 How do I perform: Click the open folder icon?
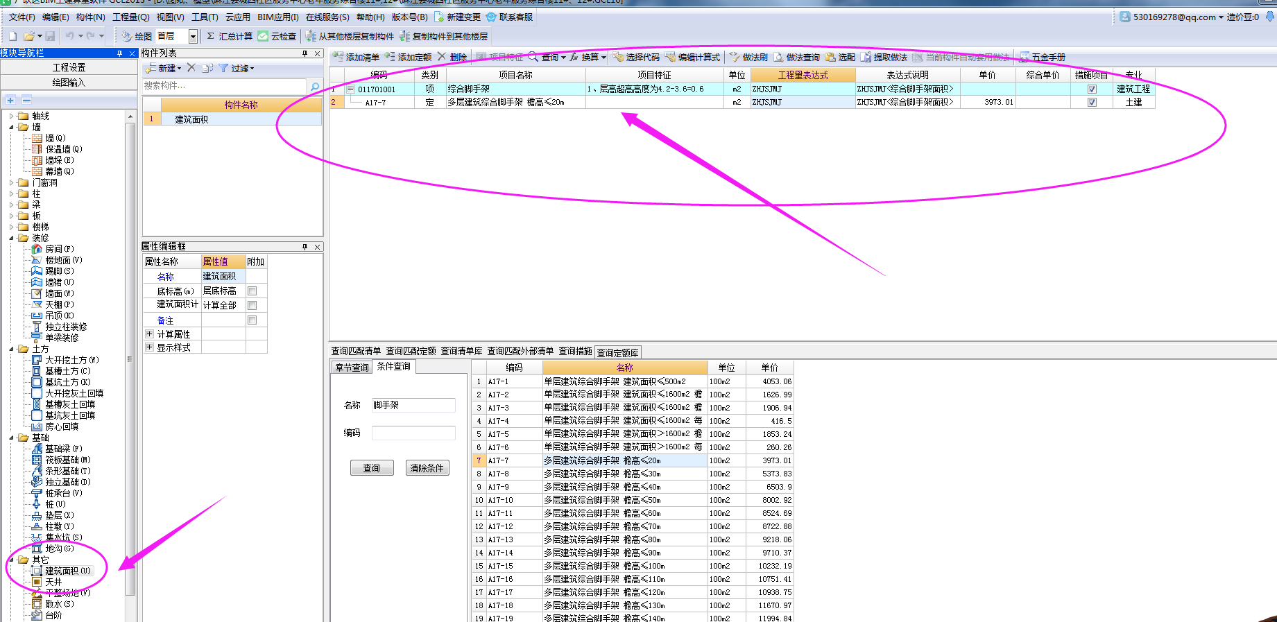tap(28, 36)
